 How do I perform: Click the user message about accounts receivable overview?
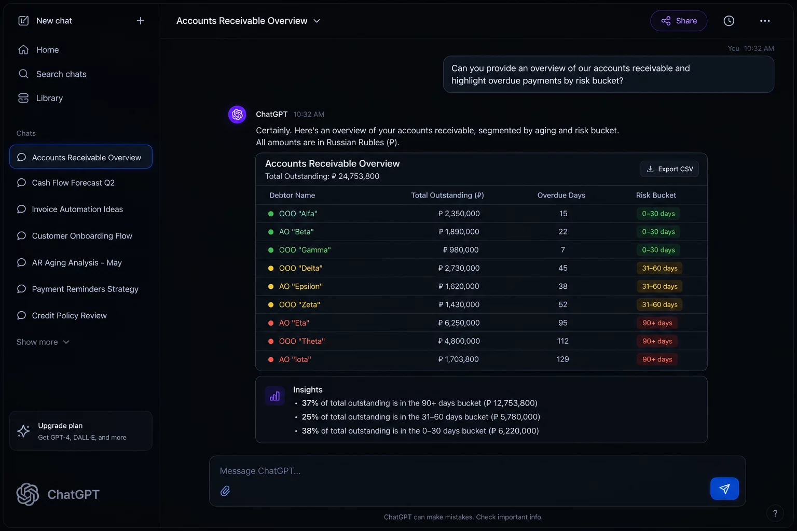[609, 74]
